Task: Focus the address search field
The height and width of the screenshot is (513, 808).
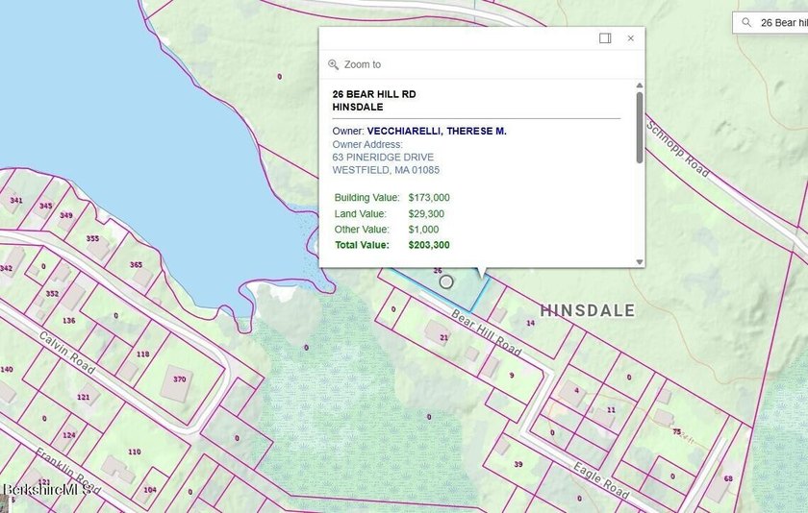Action: [770, 23]
